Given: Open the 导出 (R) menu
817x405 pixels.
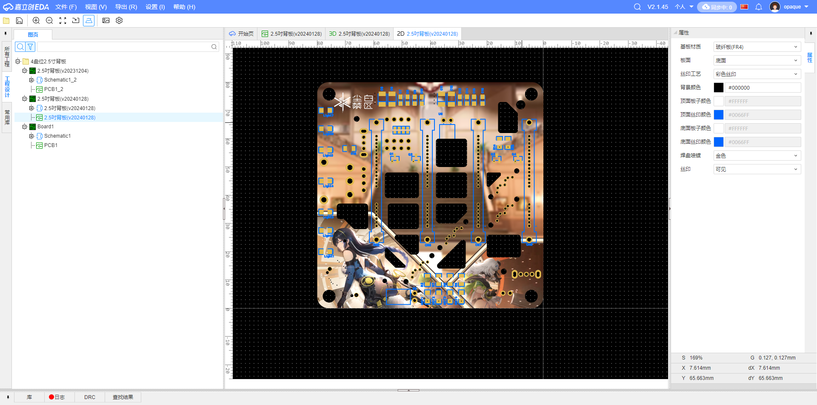Looking at the screenshot, I should pos(126,7).
